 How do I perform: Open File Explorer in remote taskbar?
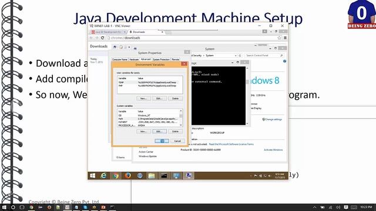click(x=152, y=176)
